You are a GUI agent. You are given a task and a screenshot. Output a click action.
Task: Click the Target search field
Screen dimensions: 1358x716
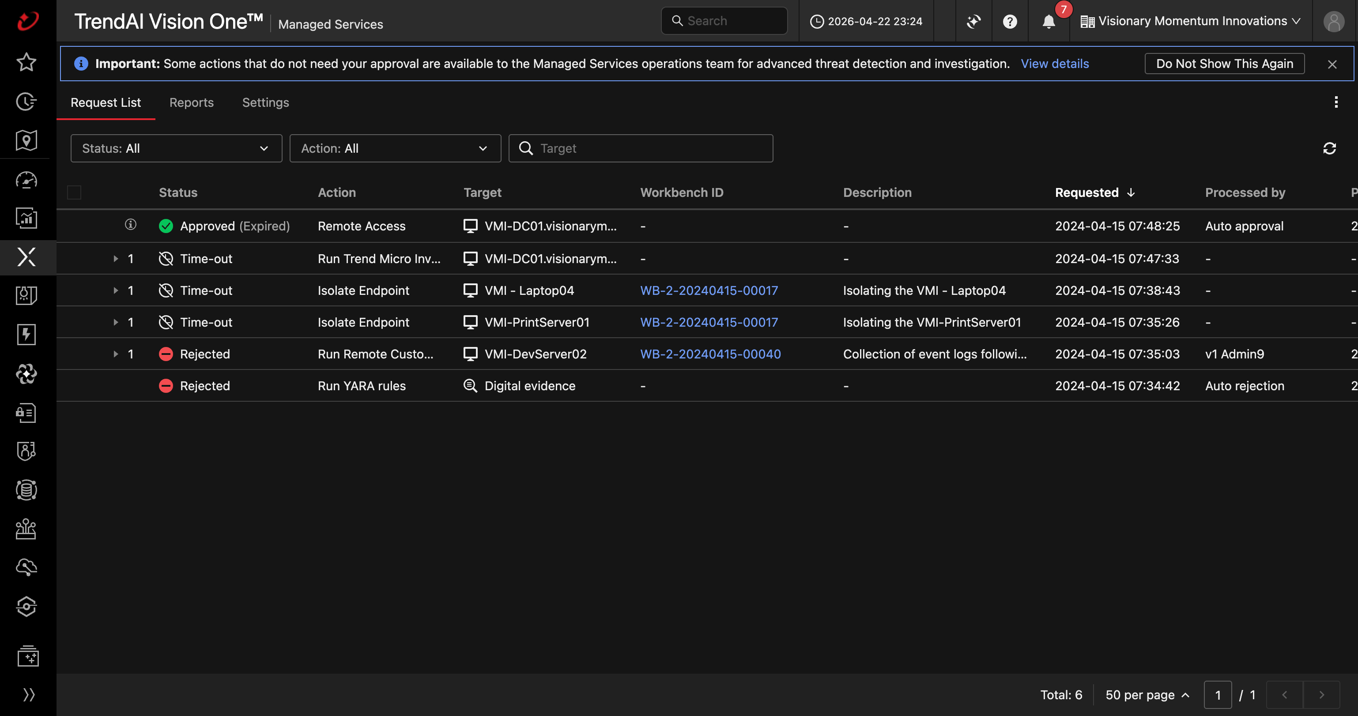[x=641, y=148]
